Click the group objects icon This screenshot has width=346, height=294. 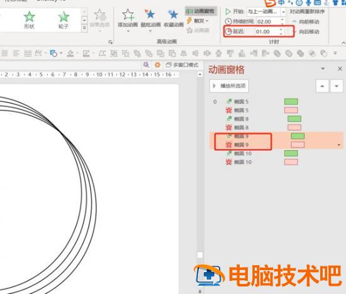[x=114, y=53]
